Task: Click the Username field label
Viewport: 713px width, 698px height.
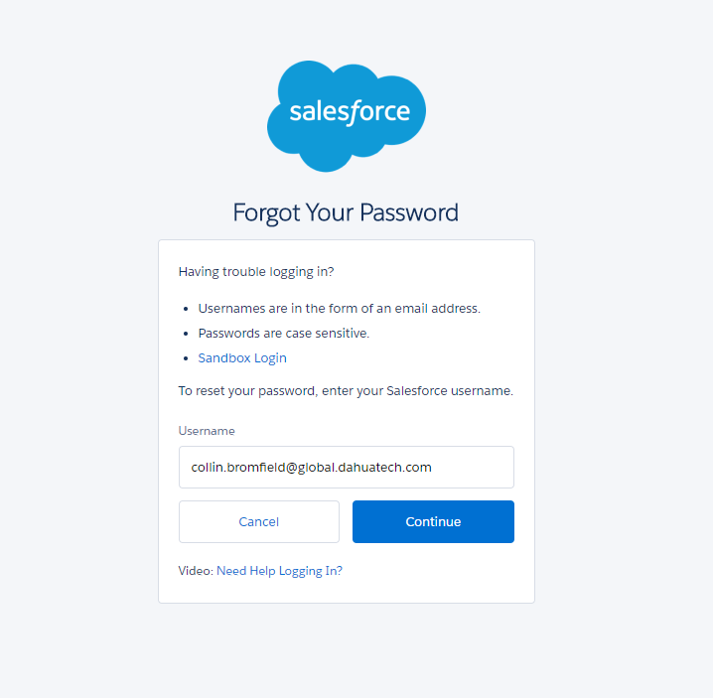Action: click(x=207, y=431)
